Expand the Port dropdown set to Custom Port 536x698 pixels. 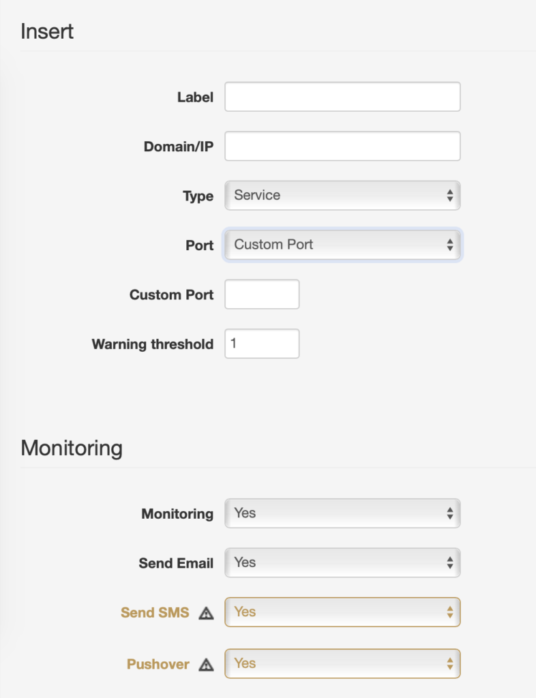tap(342, 245)
